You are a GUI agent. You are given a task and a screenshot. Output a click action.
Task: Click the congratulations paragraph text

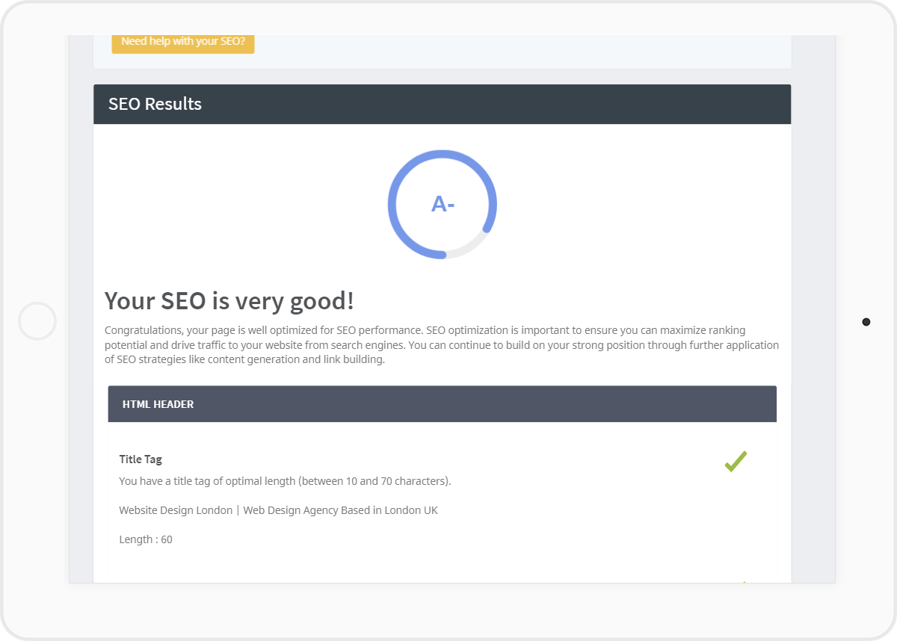[x=442, y=345]
